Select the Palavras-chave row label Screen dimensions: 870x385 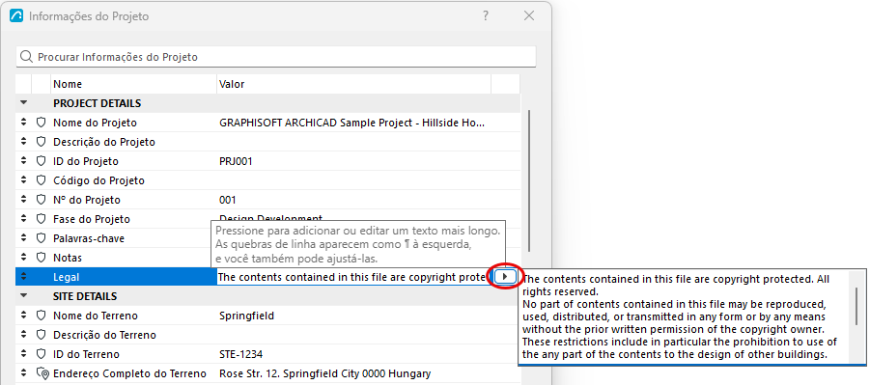click(x=89, y=238)
